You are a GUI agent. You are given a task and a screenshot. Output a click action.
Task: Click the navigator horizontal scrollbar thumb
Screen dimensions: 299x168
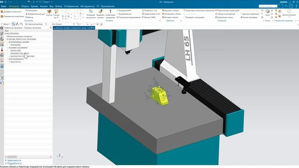pyautogui.click(x=12, y=157)
